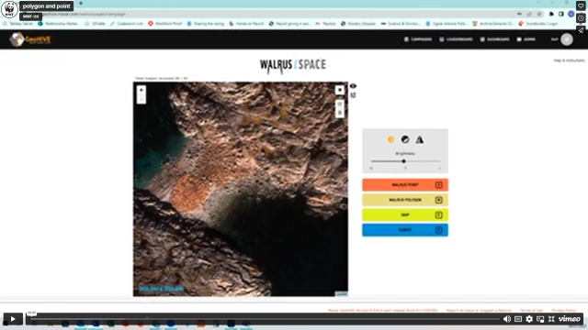
Task: Select the black contrast adjustment icon
Action: [x=405, y=139]
